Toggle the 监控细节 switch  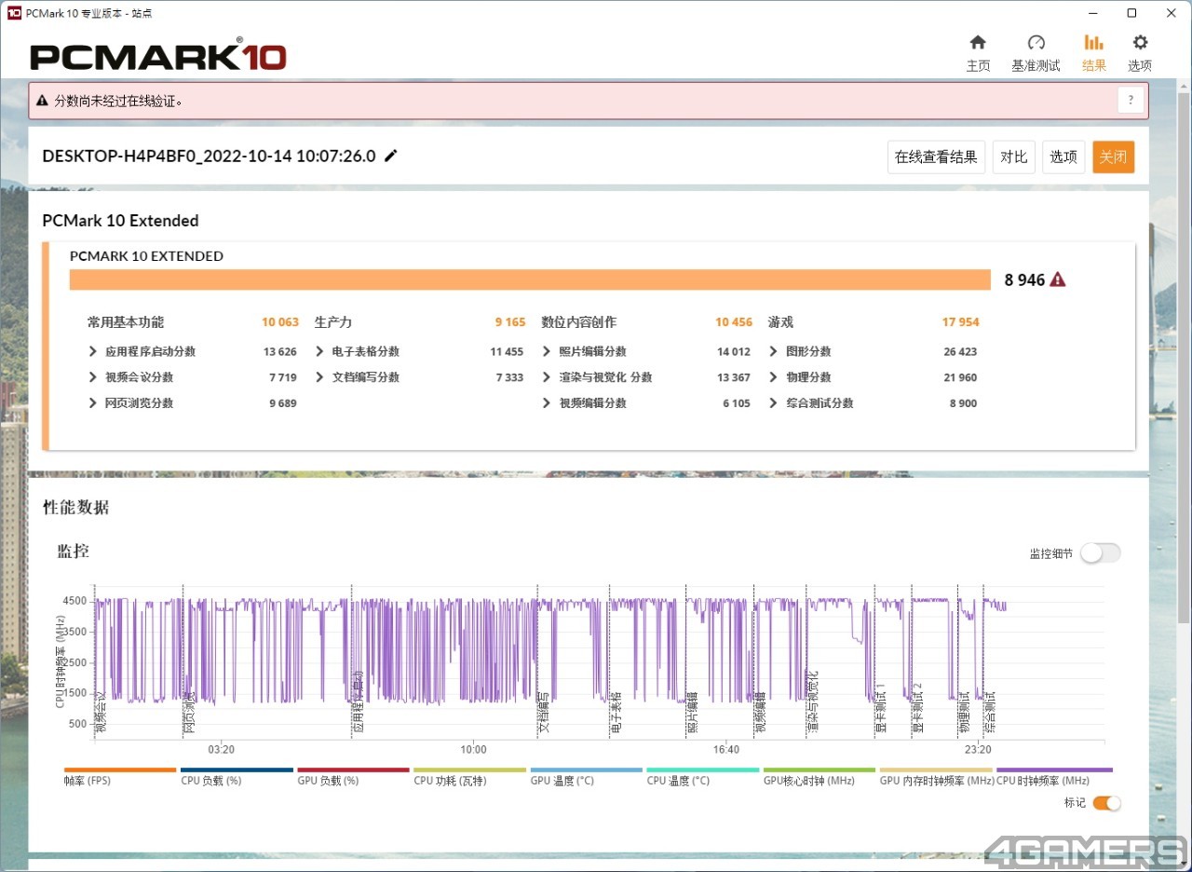(x=1100, y=553)
